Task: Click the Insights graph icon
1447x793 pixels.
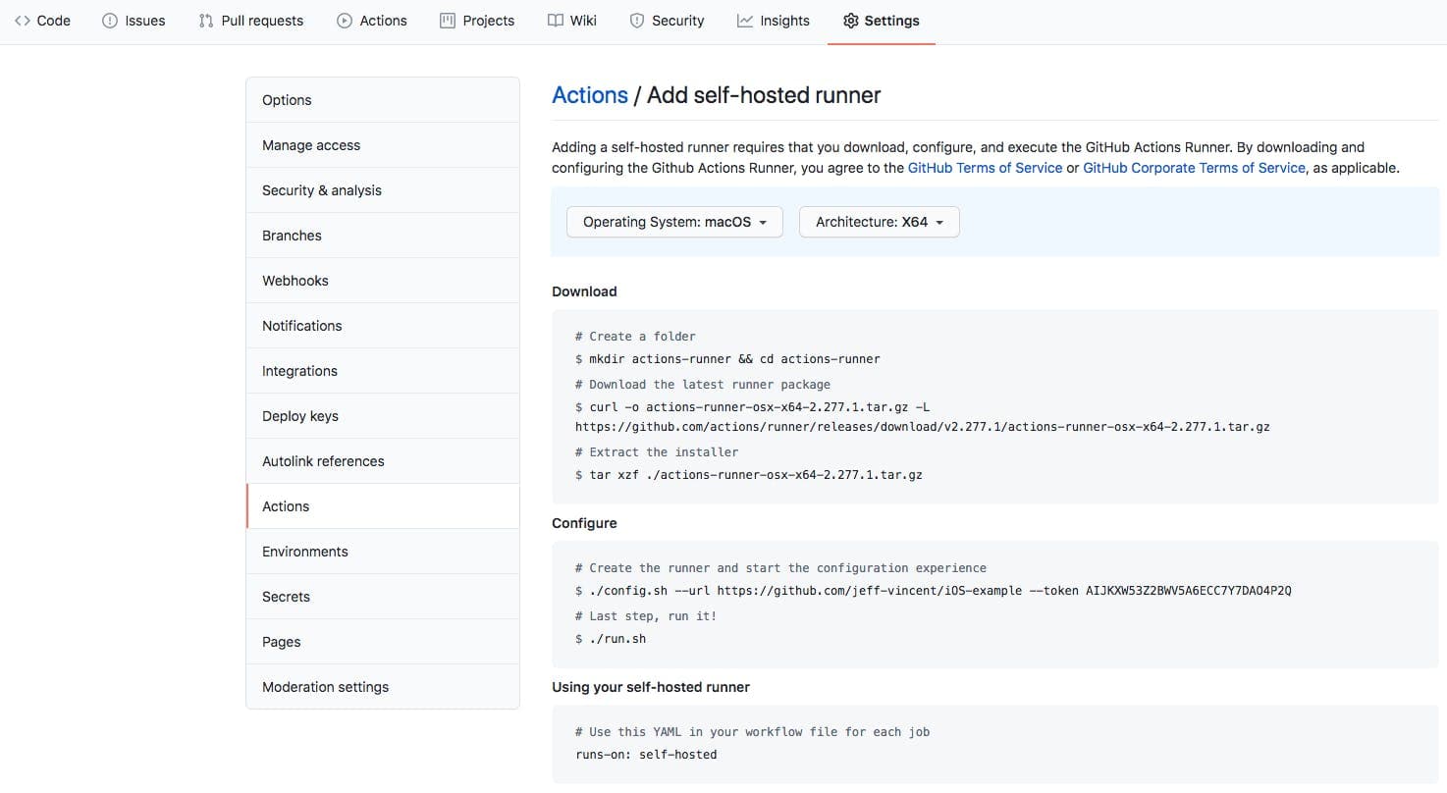Action: (744, 20)
